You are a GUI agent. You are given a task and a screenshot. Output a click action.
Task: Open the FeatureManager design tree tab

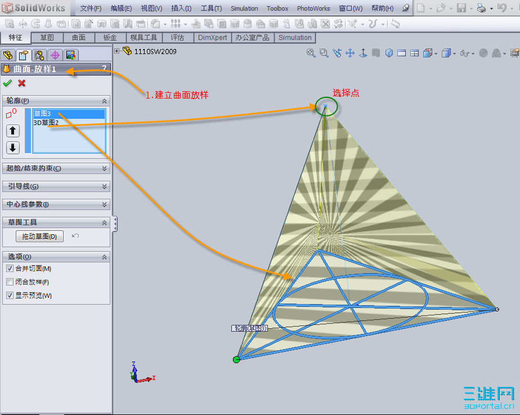(x=8, y=55)
